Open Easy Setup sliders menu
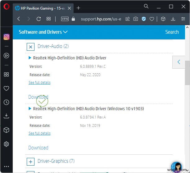190x173 pixels. pyautogui.click(x=183, y=19)
